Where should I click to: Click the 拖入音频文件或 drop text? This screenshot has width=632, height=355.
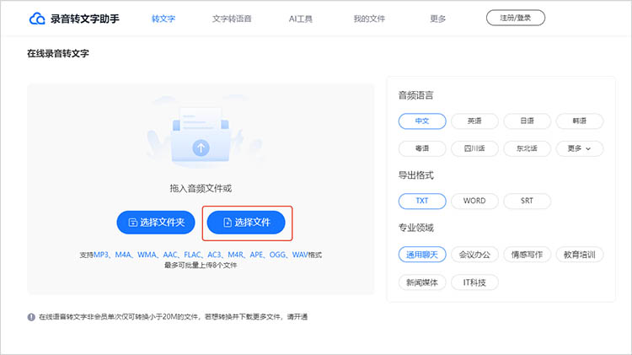click(x=201, y=188)
